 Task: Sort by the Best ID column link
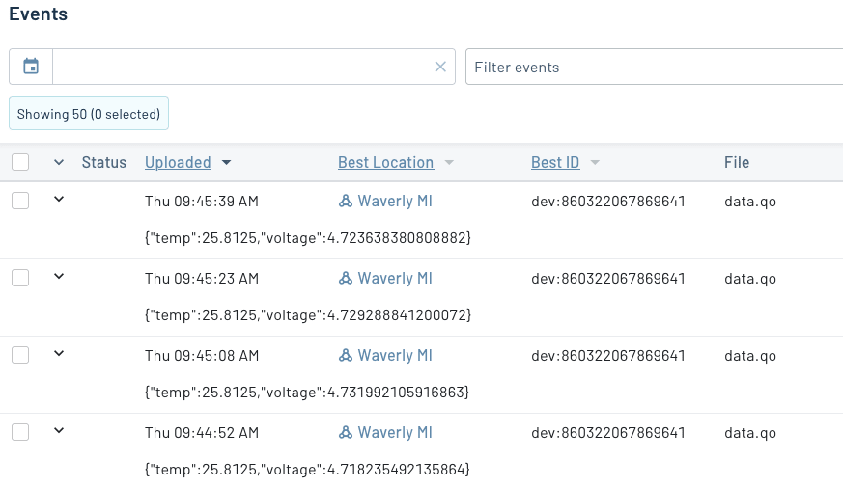point(555,162)
